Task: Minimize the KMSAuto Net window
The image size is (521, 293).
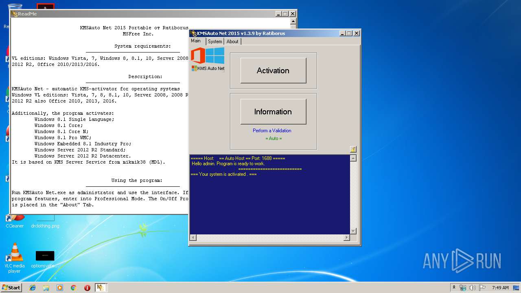Action: click(342, 33)
